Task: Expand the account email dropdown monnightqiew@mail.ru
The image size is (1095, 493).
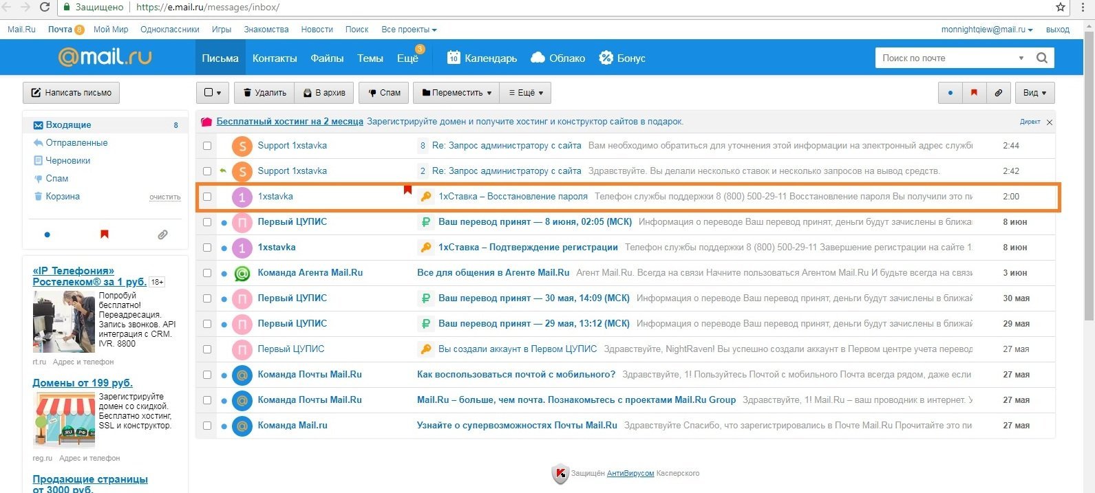Action: [987, 30]
